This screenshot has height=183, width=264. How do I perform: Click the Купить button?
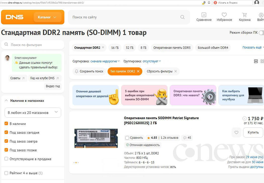[x=253, y=132]
